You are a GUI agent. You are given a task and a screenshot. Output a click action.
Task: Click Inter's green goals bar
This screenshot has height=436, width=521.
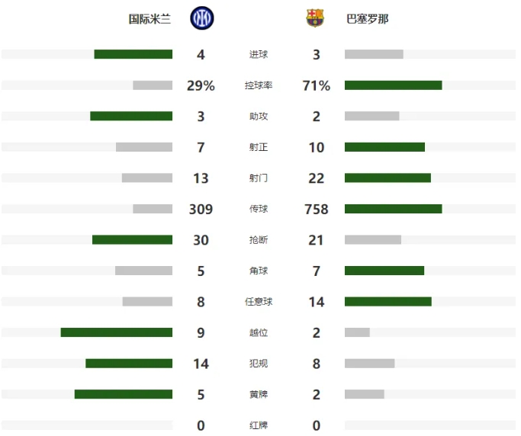(133, 54)
